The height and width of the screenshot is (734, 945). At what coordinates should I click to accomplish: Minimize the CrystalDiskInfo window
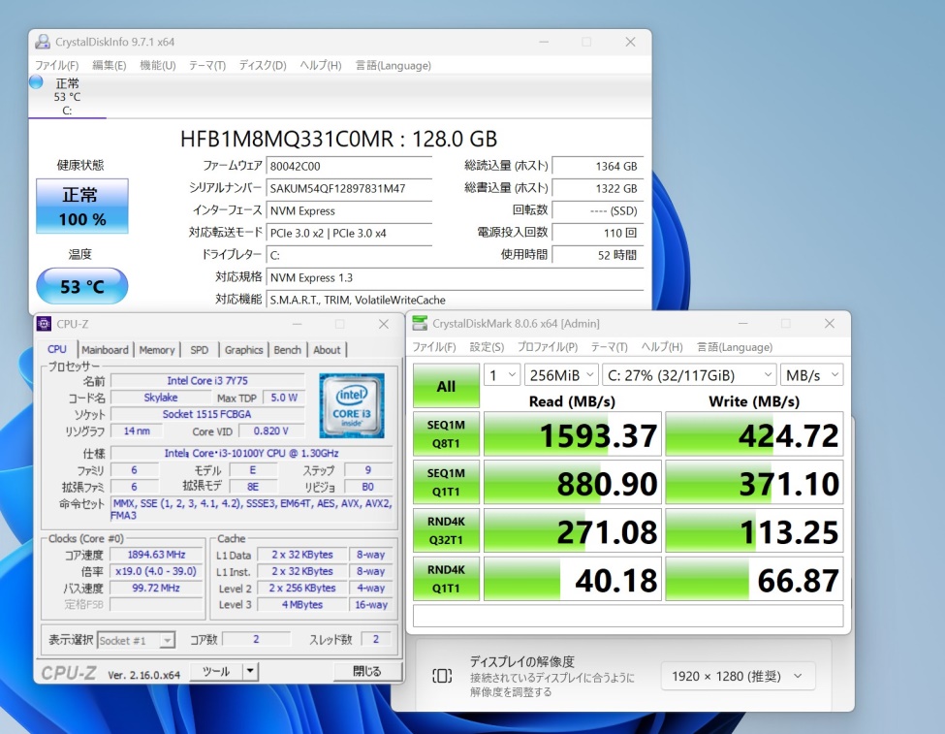tap(544, 42)
